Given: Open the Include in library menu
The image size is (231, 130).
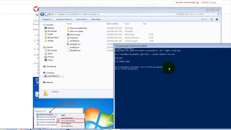Looking at the screenshot, I should (x=64, y=19).
